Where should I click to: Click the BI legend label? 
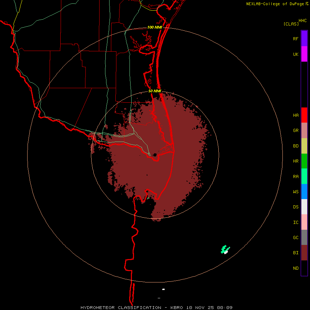tap(296, 253)
